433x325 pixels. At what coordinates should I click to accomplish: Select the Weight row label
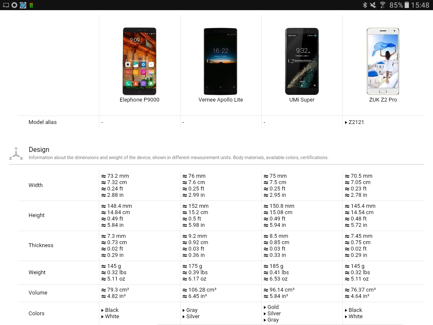point(37,273)
